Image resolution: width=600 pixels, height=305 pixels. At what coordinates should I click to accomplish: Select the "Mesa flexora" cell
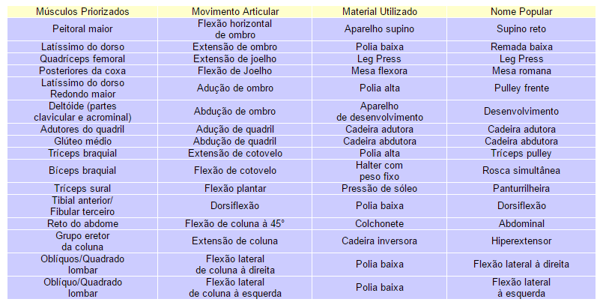(379, 71)
